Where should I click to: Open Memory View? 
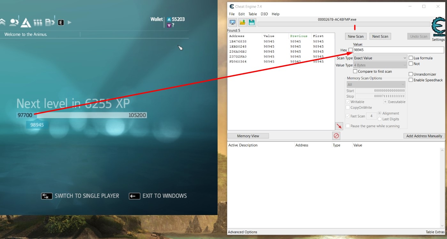coord(248,136)
